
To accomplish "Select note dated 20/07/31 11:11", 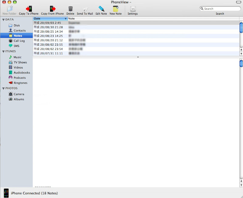I will click(136, 53).
